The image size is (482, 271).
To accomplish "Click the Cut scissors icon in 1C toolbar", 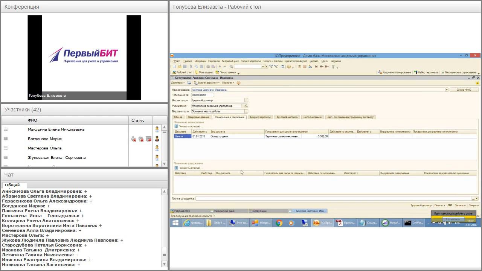I will coord(191,67).
